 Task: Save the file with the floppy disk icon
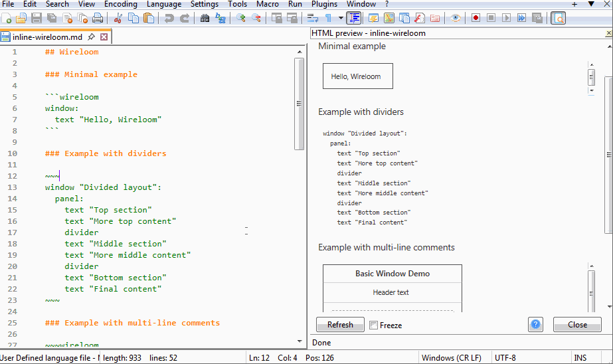point(37,18)
